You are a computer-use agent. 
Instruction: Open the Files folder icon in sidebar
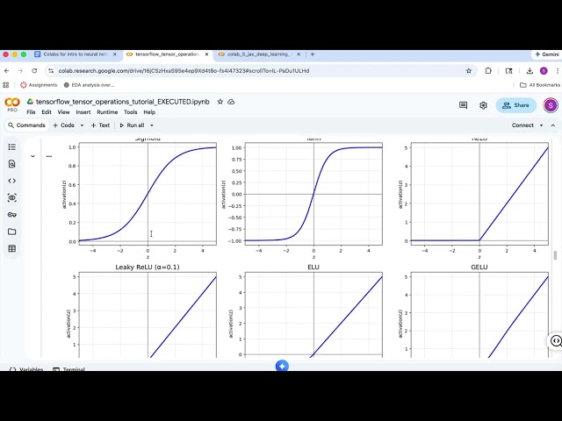coord(11,232)
